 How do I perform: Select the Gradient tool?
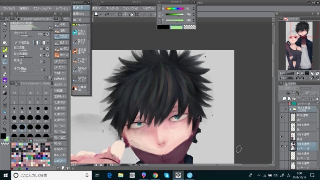(5, 93)
